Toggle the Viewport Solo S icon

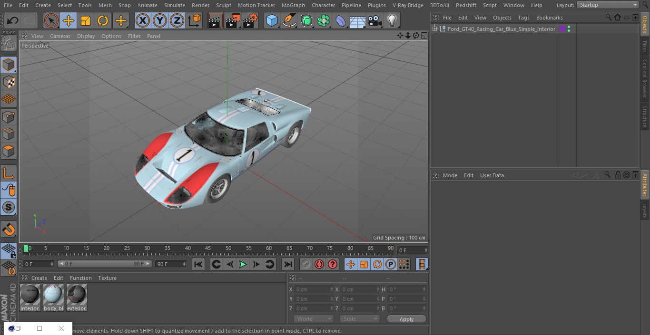click(9, 207)
